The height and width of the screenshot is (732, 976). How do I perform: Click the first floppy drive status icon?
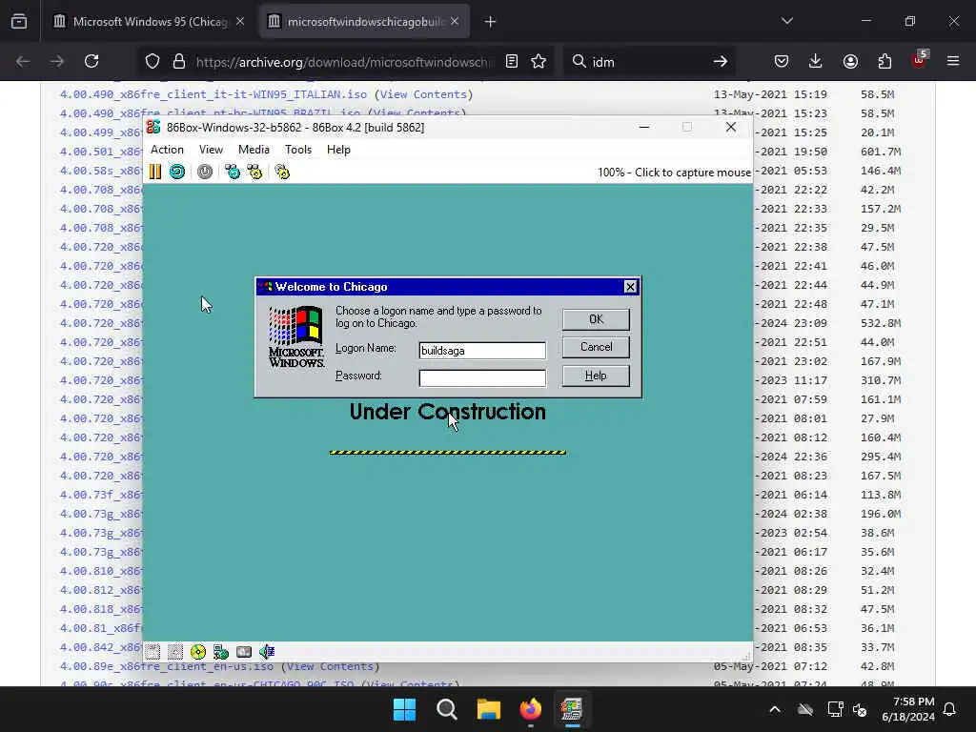152,652
